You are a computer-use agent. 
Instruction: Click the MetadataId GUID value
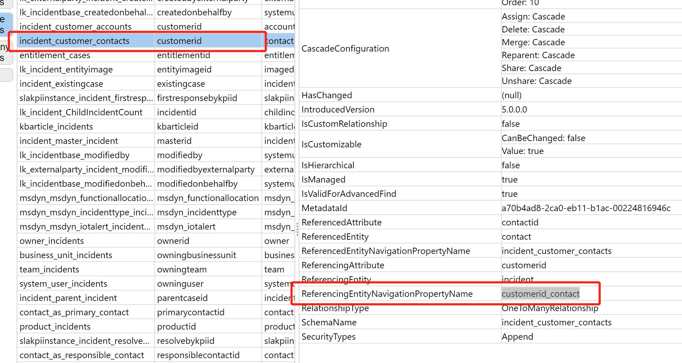[x=586, y=208]
